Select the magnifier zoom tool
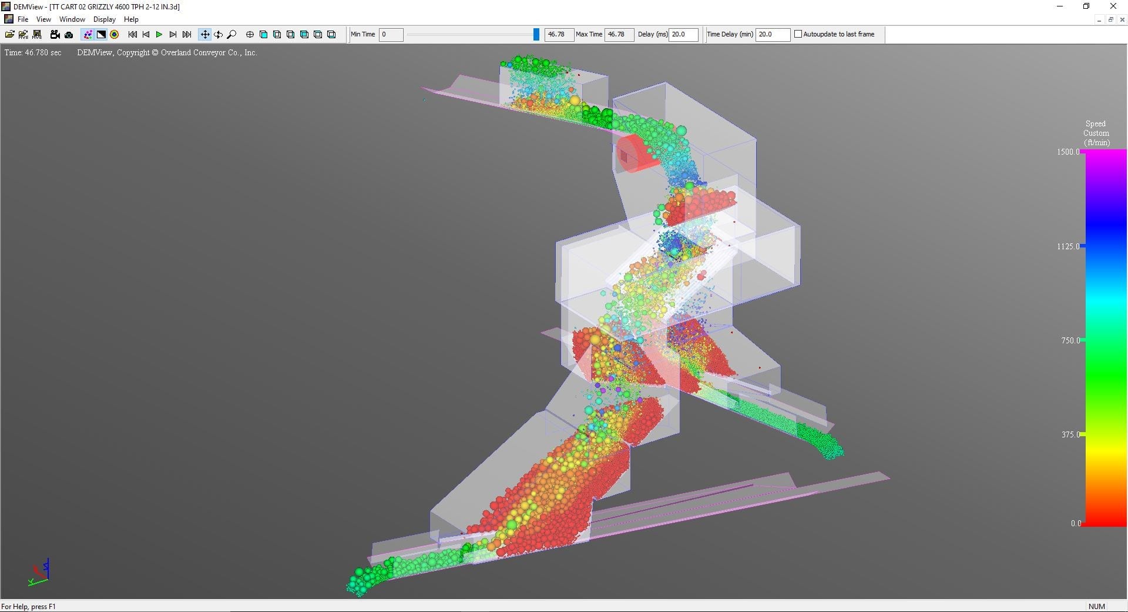Screen dimensions: 1128x612 231,35
